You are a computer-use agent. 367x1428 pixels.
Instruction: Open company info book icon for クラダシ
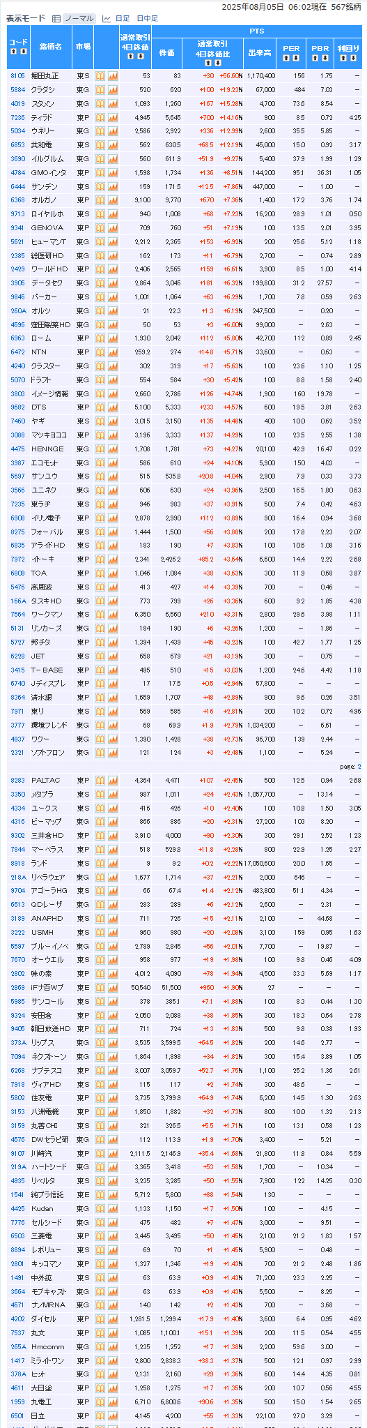click(x=100, y=90)
